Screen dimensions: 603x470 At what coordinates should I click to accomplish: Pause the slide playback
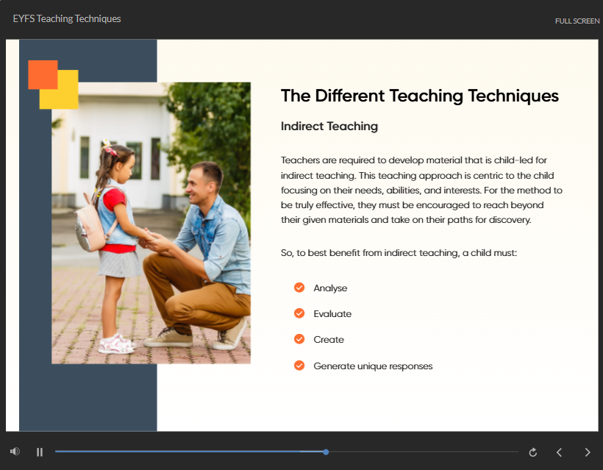[40, 452]
